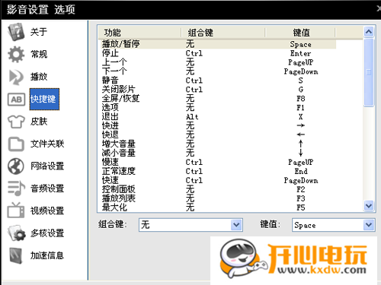381x285 pixels.
Task: Click the folder icon beside 文件关联
Action: point(16,144)
